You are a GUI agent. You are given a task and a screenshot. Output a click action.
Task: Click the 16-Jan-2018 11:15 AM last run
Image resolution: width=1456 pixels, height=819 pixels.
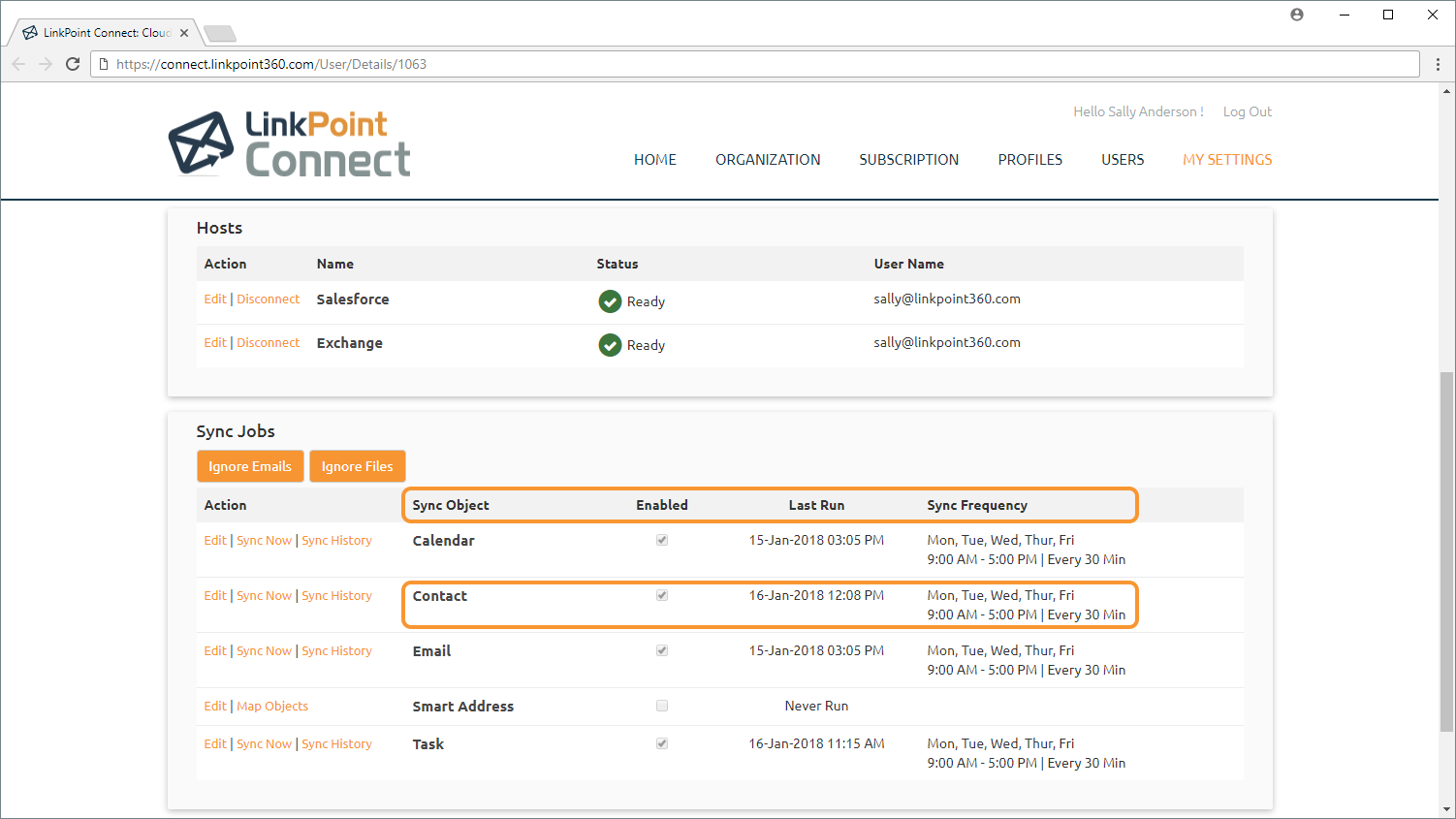coord(816,743)
